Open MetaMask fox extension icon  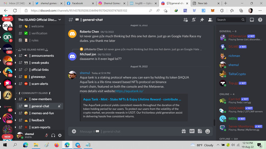click(212, 11)
